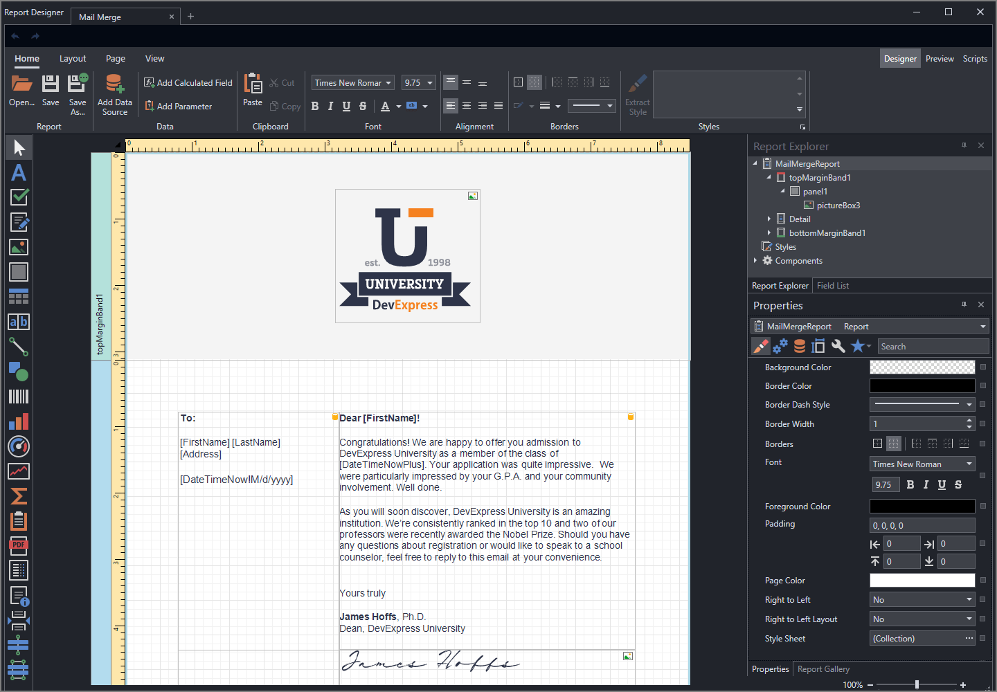Toggle bold formatting in the Font group
997x692 pixels.
pyautogui.click(x=315, y=106)
